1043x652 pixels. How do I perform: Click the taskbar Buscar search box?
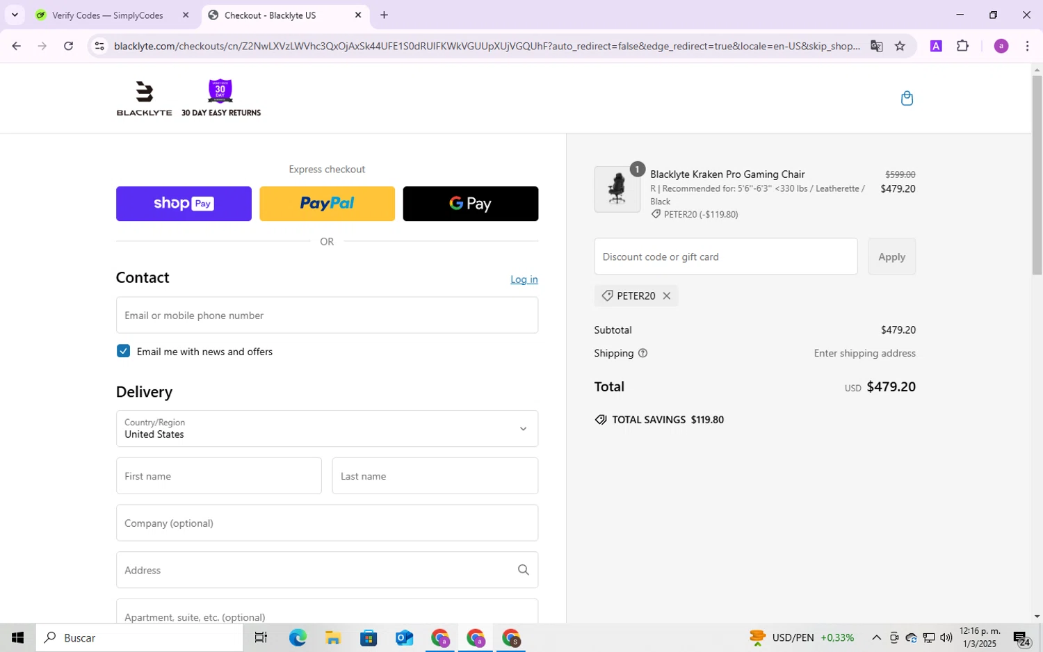139,637
